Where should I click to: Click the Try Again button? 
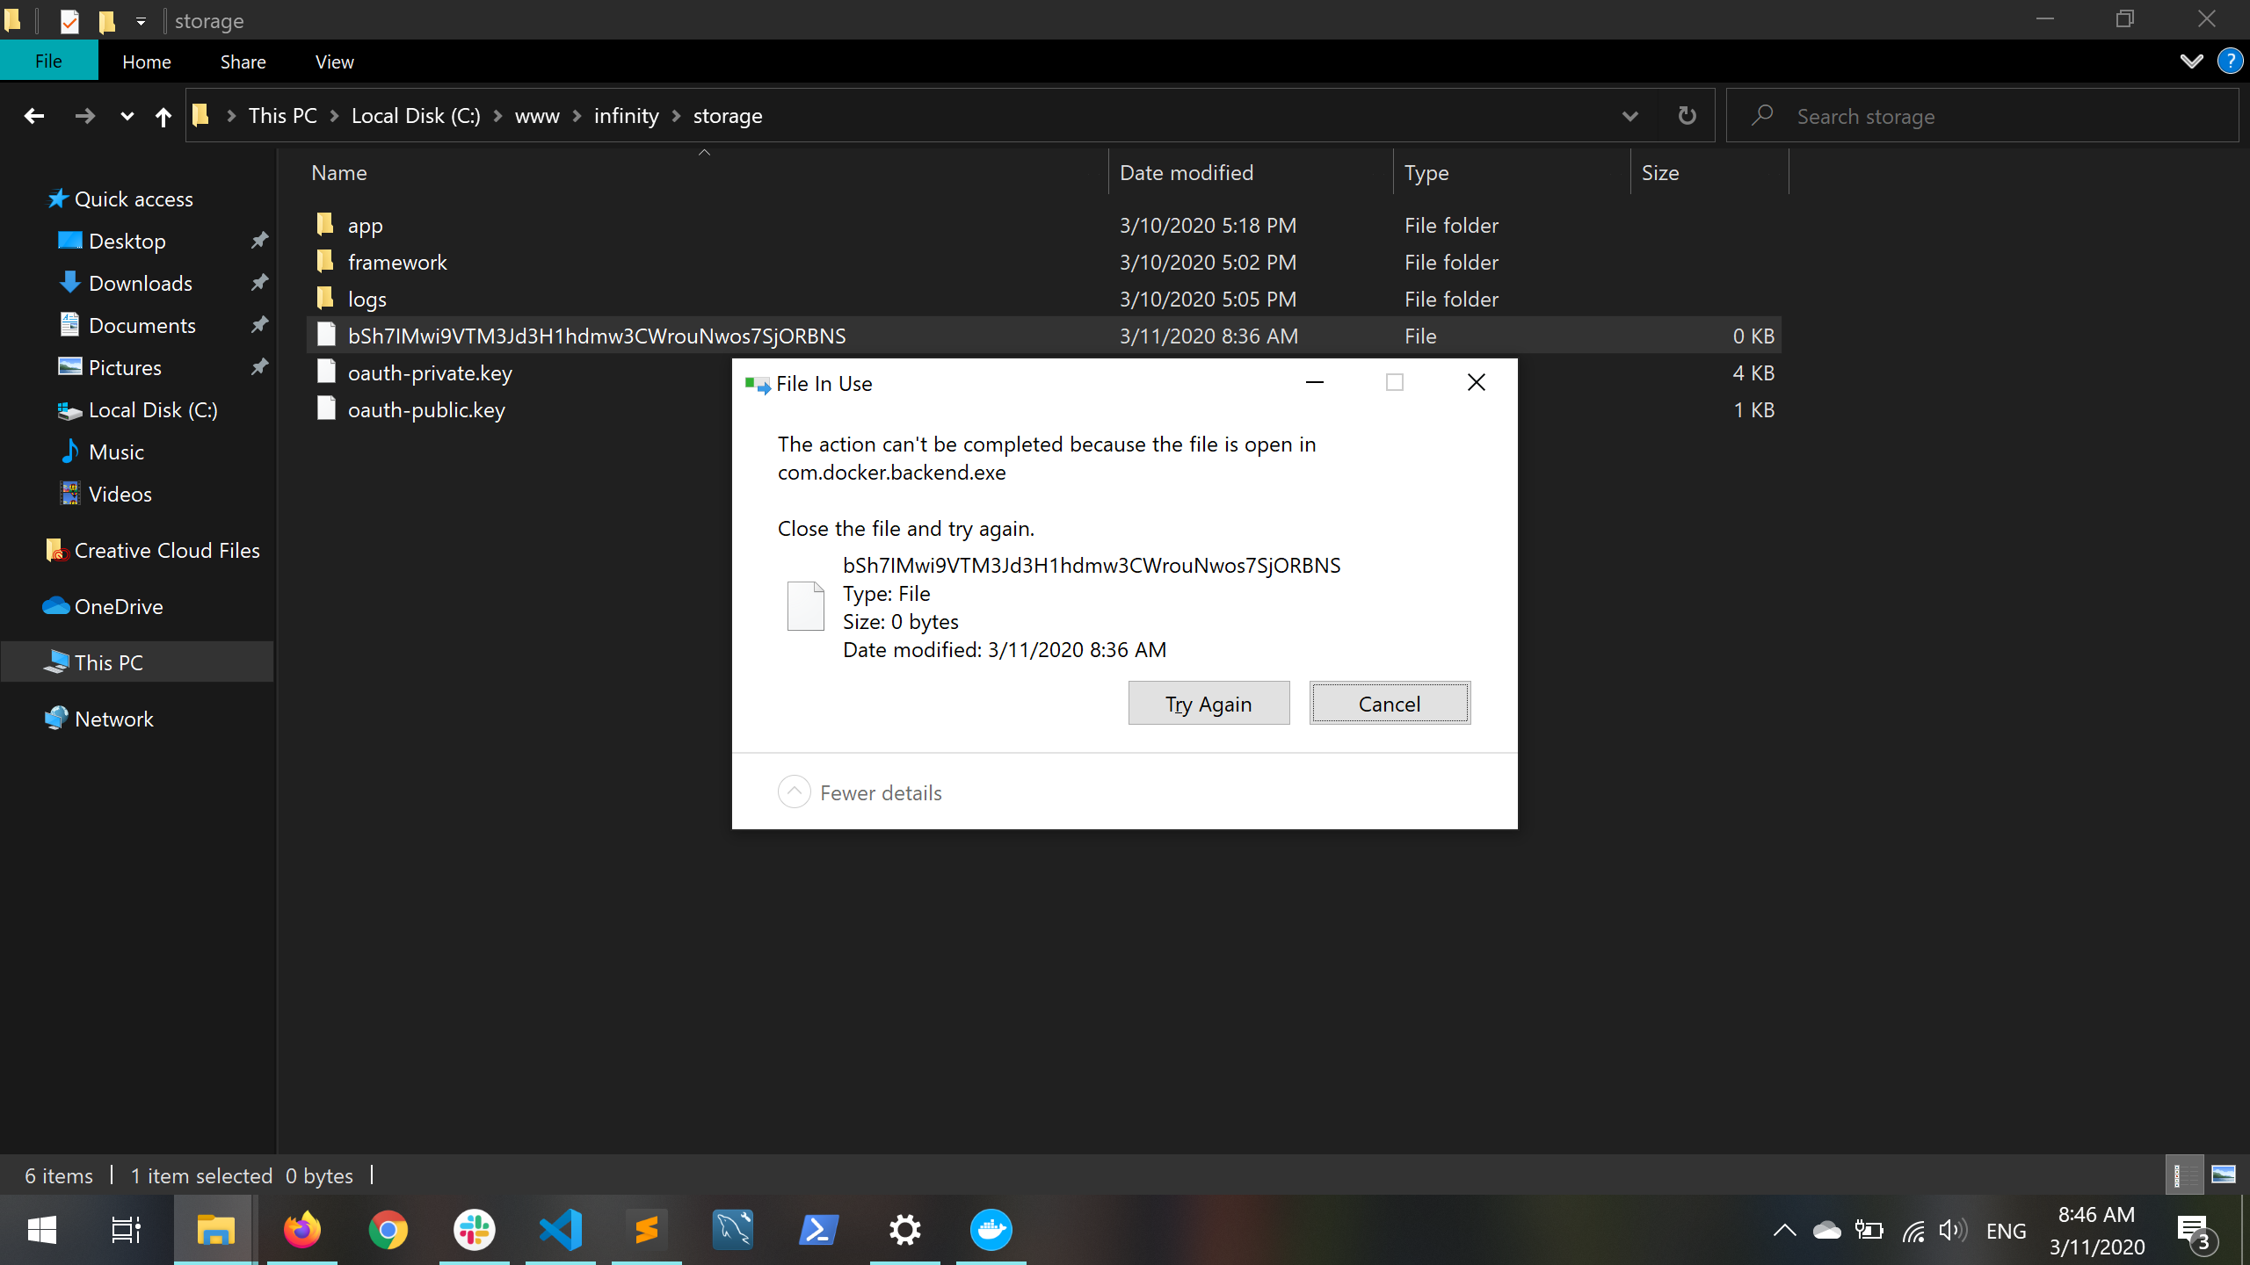(x=1208, y=704)
